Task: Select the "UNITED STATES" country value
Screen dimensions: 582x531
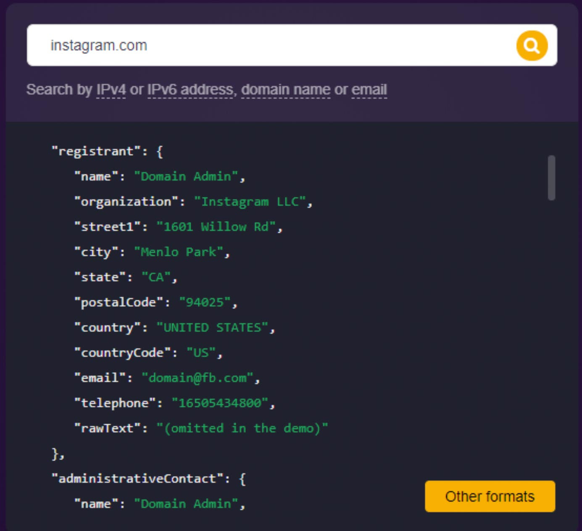Action: [212, 327]
